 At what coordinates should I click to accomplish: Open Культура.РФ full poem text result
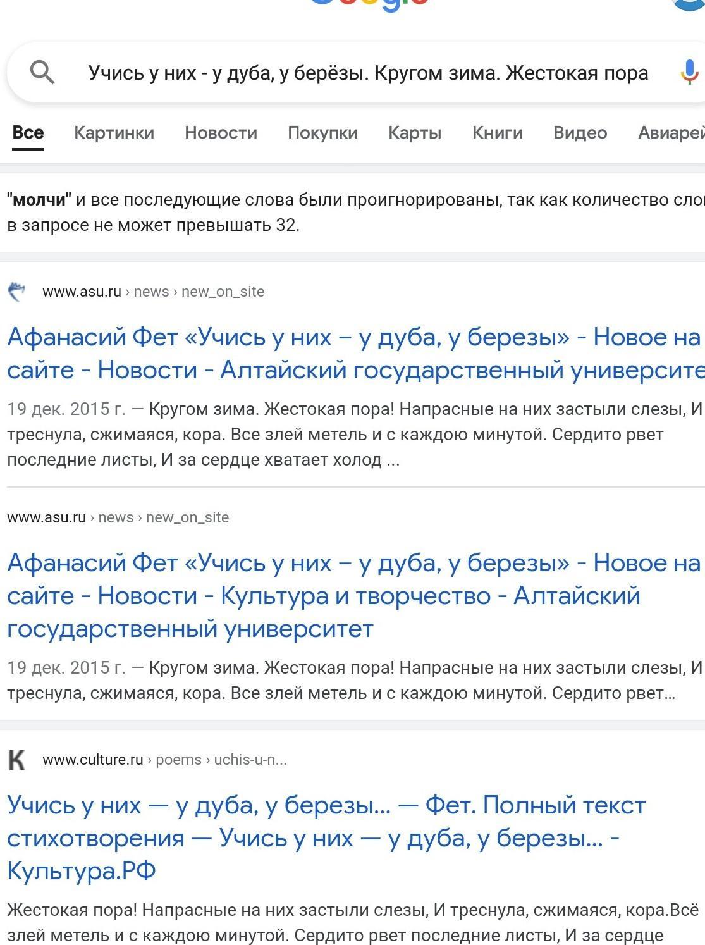coord(326,837)
